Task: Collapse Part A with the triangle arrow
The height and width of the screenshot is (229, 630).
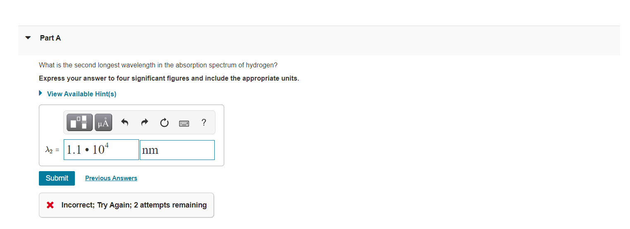Action: [x=28, y=38]
